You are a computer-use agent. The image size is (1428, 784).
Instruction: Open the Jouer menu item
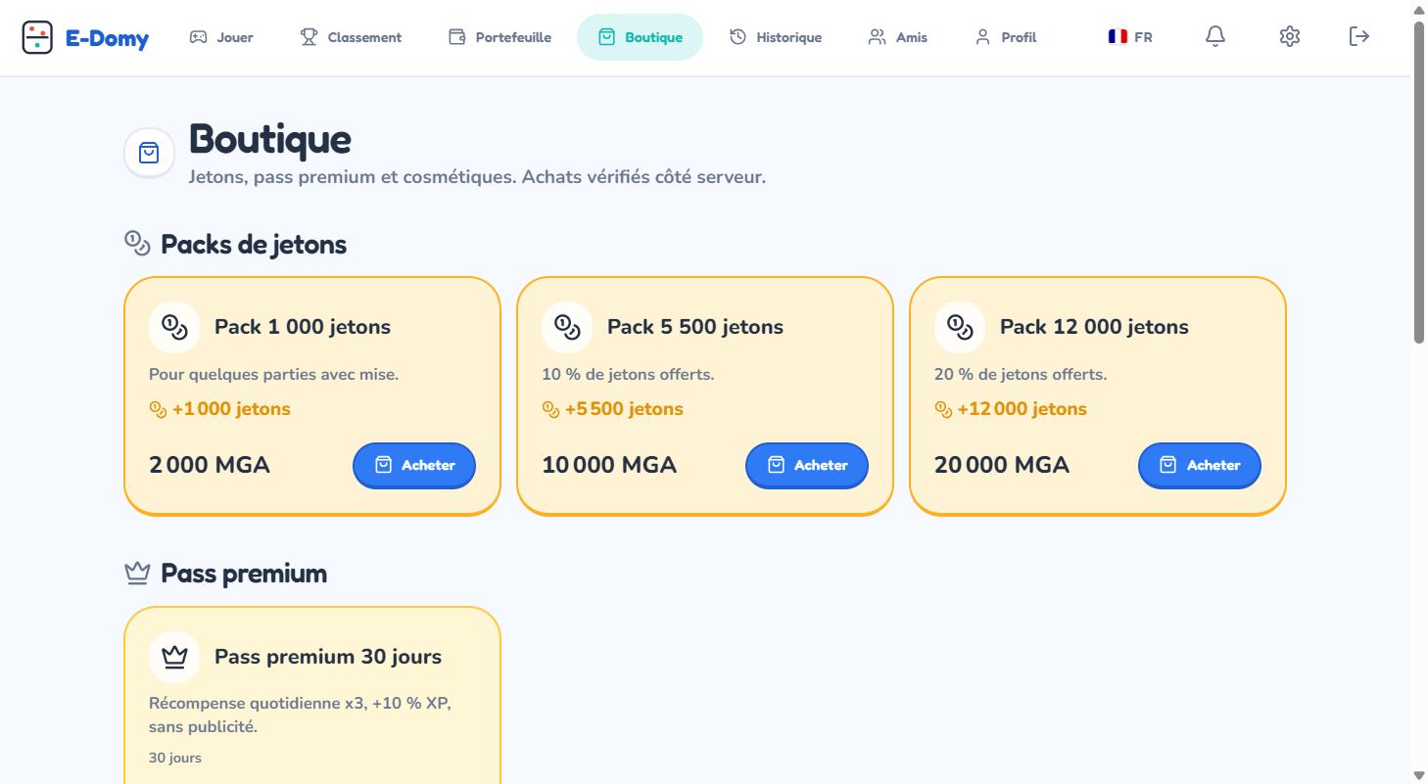[221, 37]
